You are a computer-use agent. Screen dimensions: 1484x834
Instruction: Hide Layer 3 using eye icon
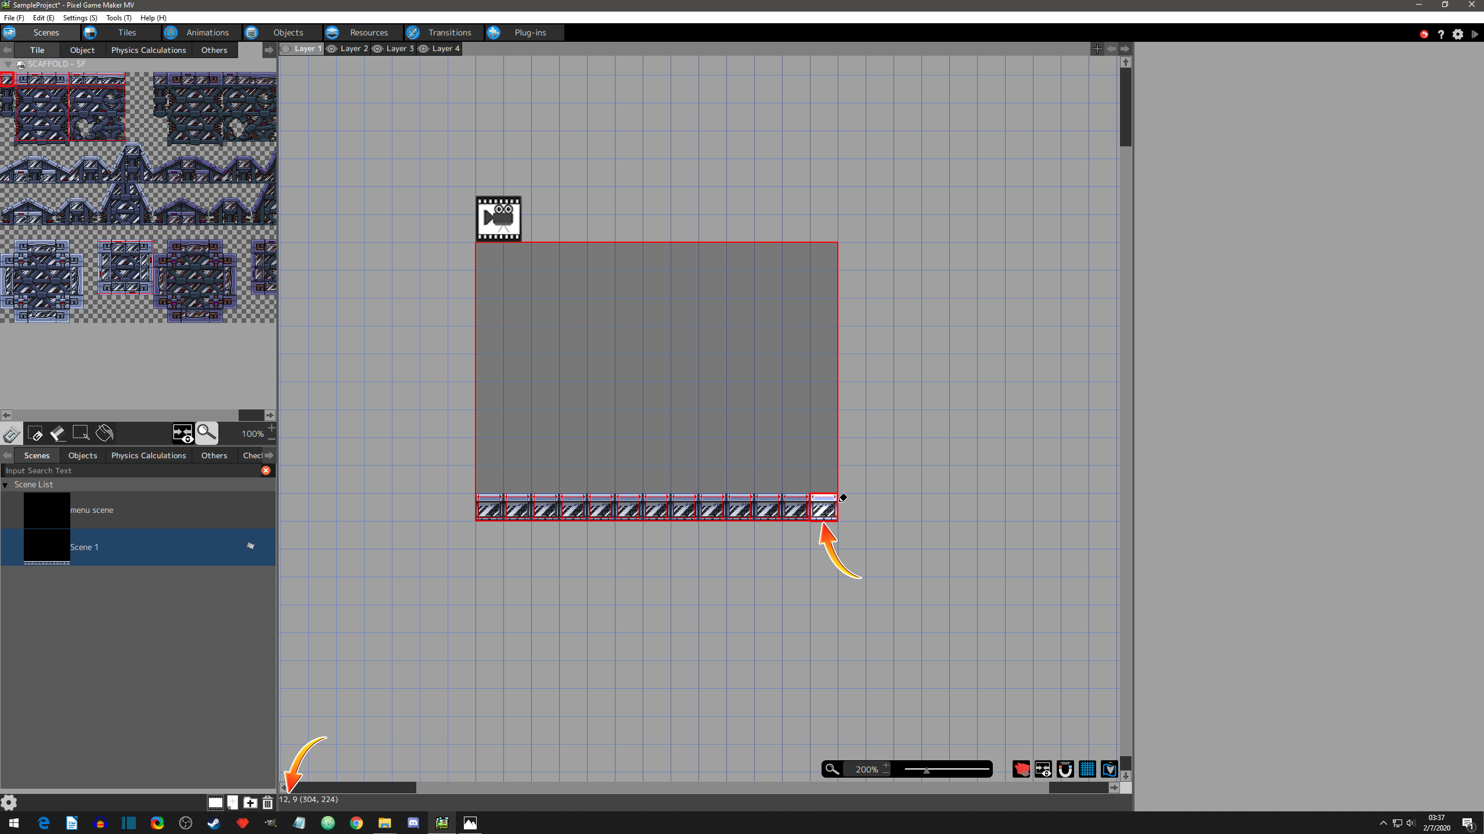pos(378,49)
